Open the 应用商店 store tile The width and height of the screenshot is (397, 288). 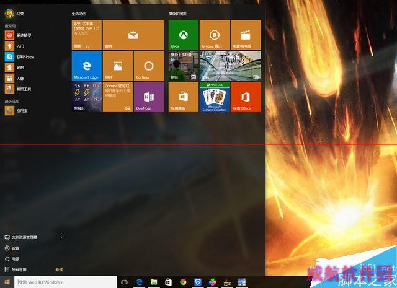click(184, 97)
